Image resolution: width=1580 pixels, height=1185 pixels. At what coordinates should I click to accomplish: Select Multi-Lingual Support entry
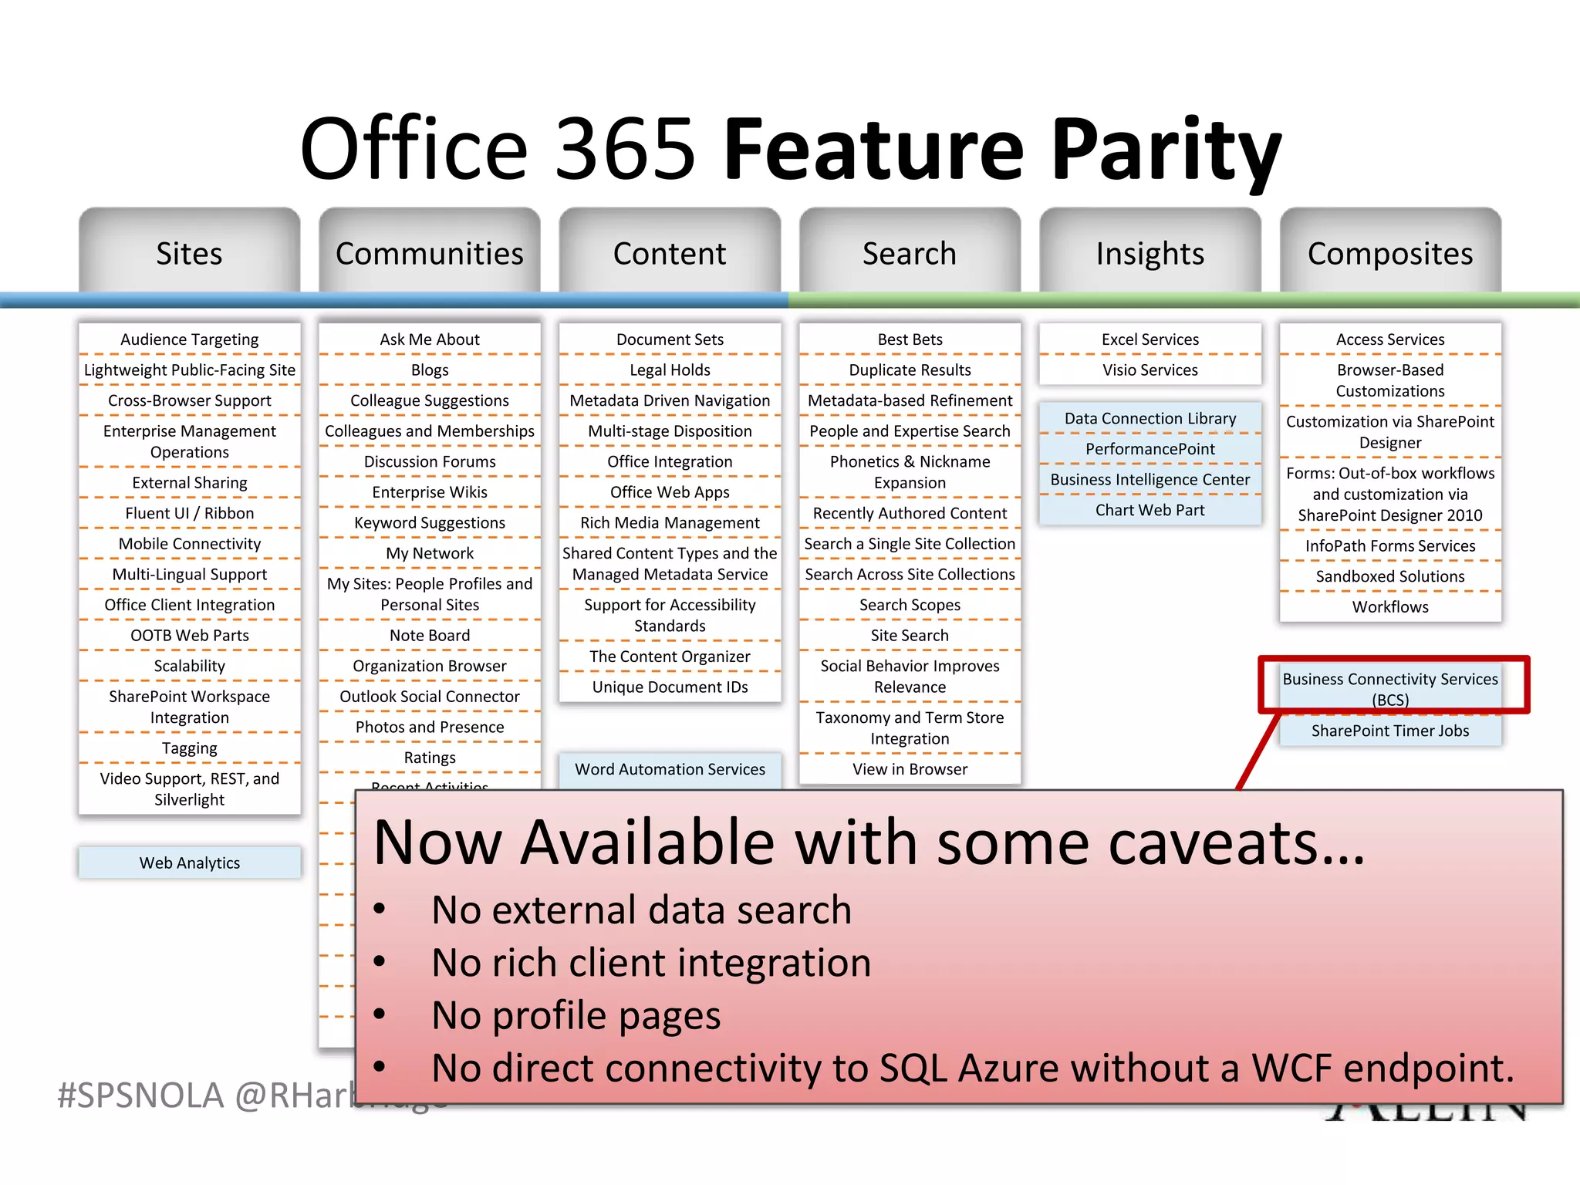point(190,574)
